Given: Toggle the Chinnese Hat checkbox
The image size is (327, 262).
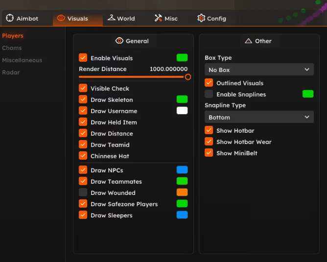Looking at the screenshot, I should (x=83, y=156).
